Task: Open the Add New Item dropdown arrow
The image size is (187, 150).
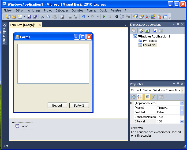Action: tap(24, 17)
